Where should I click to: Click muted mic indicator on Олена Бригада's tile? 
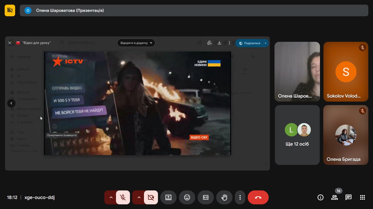pos(363,111)
